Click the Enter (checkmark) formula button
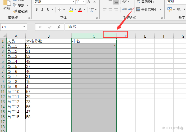This screenshot has width=186, height=132. [50, 27]
